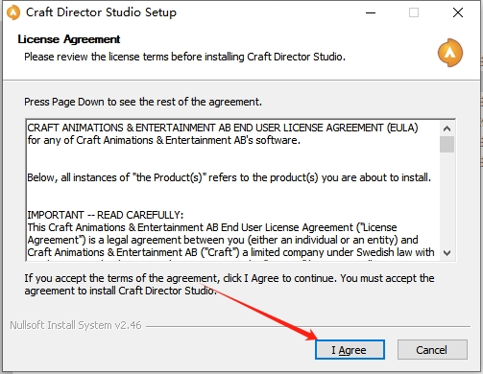
Task: Click the empty scrollbar track below the thumb
Action: tap(447, 199)
